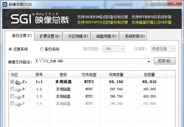The width and height of the screenshot is (184, 127).
Task: Click the 55.15G free space cell
Action: tap(116, 82)
